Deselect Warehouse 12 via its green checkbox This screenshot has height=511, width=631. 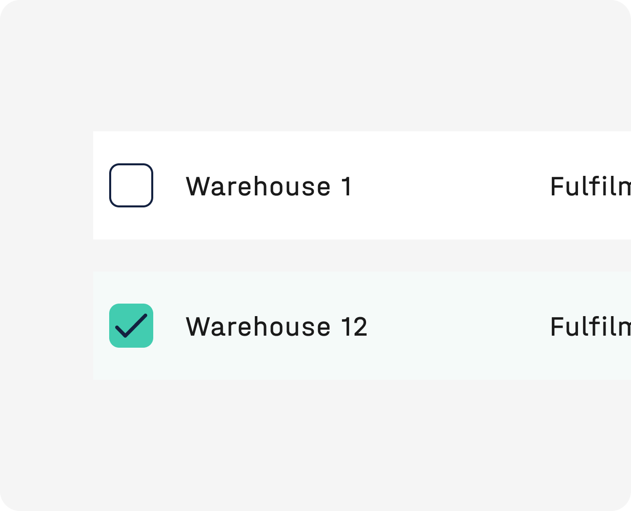(x=131, y=326)
